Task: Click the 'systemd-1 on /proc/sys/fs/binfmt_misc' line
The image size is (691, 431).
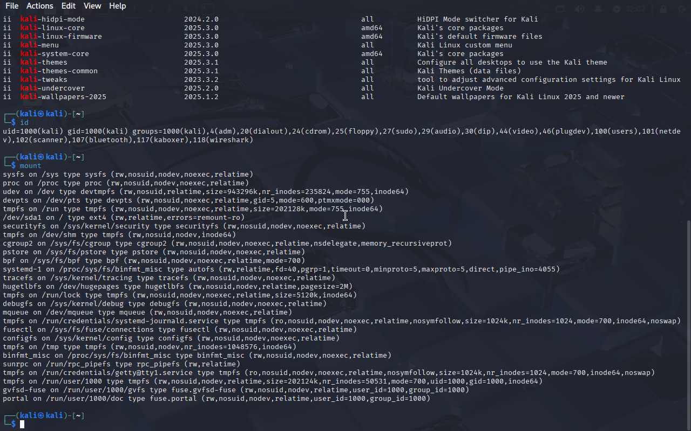Action: [x=281, y=269]
